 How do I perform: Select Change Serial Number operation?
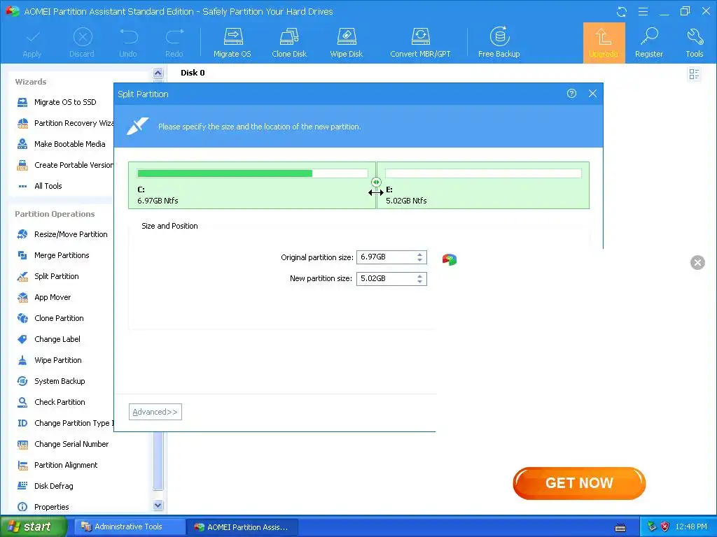pos(63,444)
